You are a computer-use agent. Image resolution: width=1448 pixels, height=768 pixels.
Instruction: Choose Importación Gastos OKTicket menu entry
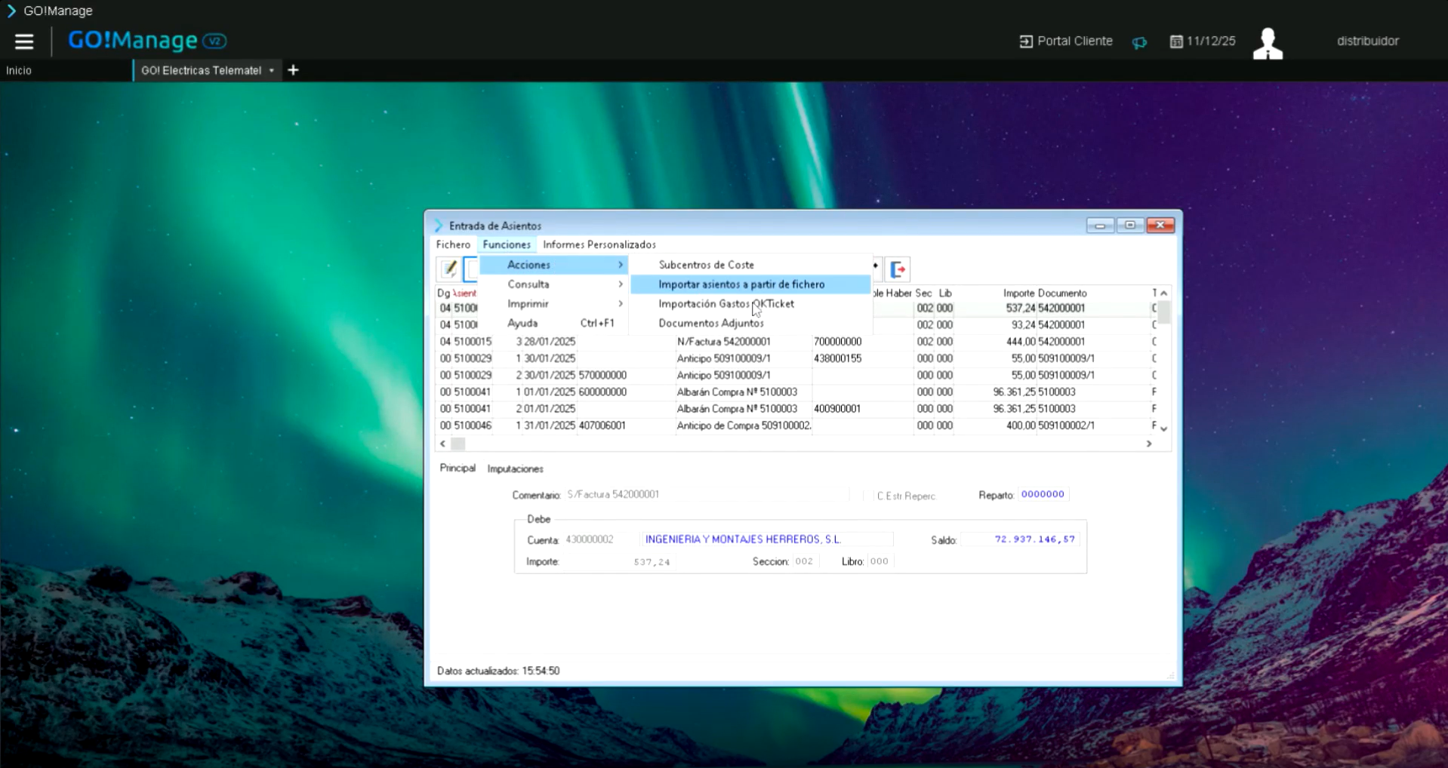point(726,304)
